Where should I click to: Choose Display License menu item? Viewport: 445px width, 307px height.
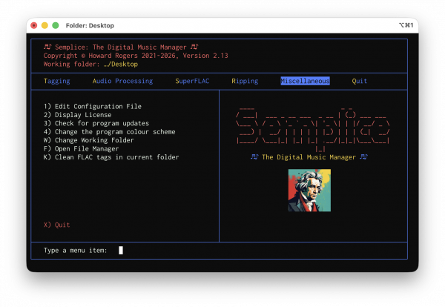pos(78,115)
